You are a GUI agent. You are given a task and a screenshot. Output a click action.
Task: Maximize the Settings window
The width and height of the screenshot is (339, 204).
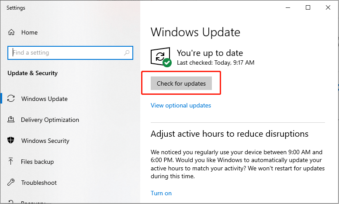308,8
